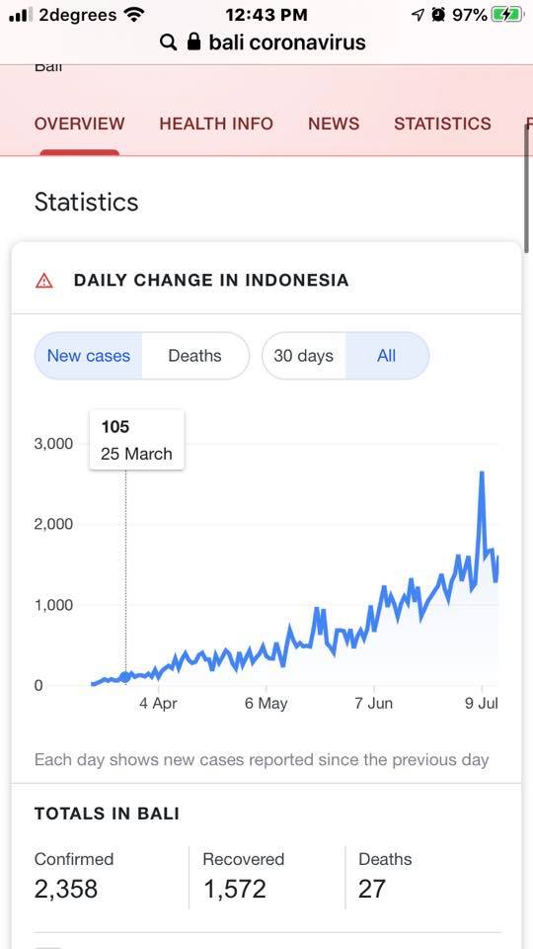533x949 pixels.
Task: Tap the chart peak near 9 Jul
Action: (482, 474)
